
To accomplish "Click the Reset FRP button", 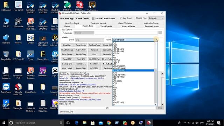I will pyautogui.click(x=67, y=59).
